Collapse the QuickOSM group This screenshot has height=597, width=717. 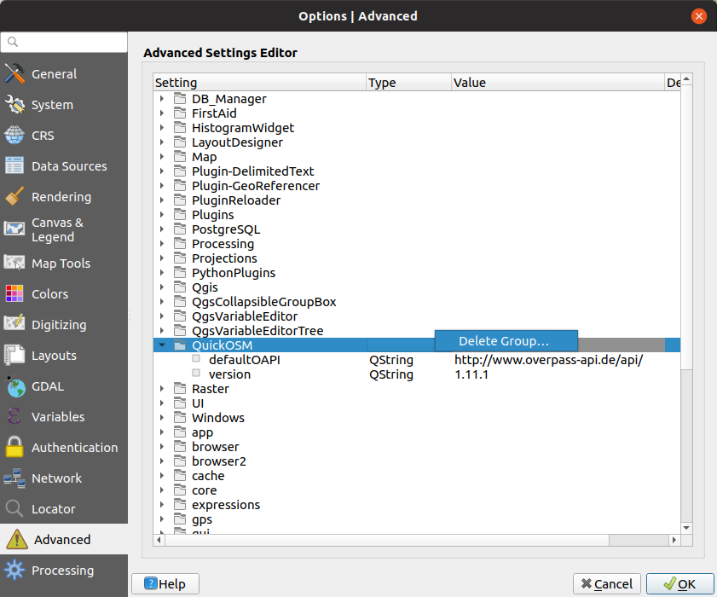click(x=162, y=345)
